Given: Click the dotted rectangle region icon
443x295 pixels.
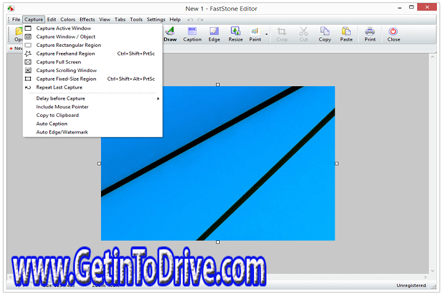Looking at the screenshot, I should 28,45.
